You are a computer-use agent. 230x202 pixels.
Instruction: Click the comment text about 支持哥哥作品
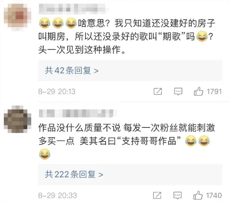pos(127,141)
